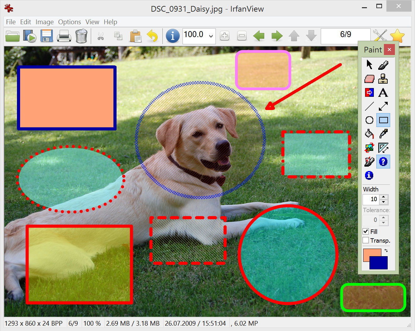415x331 pixels.
Task: Enable the Transp. checkbox
Action: [366, 240]
